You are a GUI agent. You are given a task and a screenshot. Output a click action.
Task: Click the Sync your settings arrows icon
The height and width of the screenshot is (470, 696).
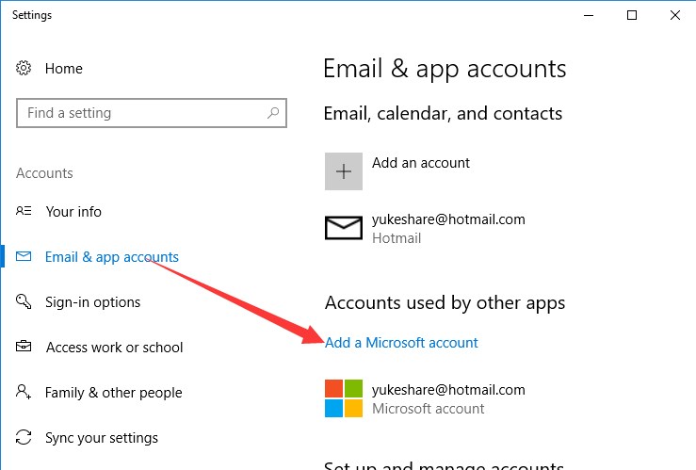[24, 437]
